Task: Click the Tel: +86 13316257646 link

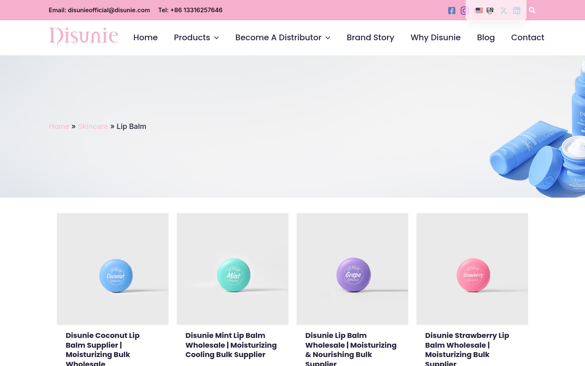Action: tap(191, 10)
